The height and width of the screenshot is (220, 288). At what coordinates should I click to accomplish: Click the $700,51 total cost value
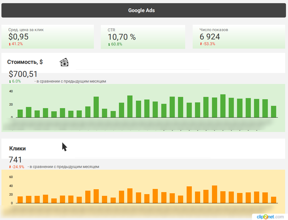click(23, 74)
